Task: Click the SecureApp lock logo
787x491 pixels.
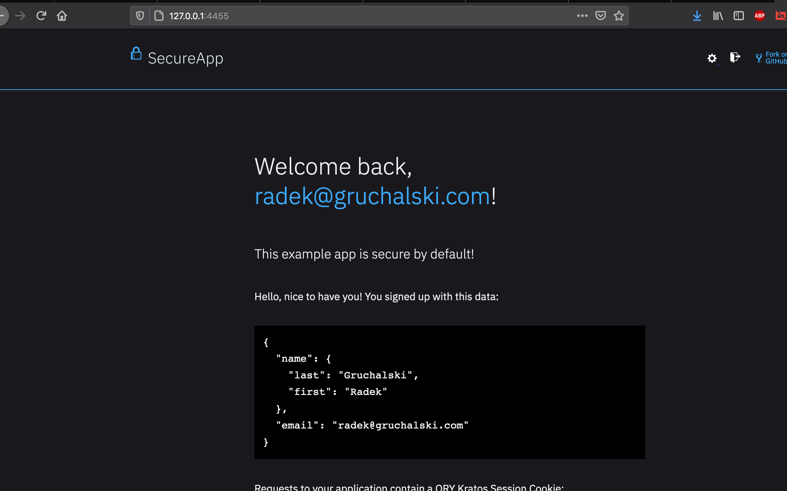Action: click(x=136, y=54)
